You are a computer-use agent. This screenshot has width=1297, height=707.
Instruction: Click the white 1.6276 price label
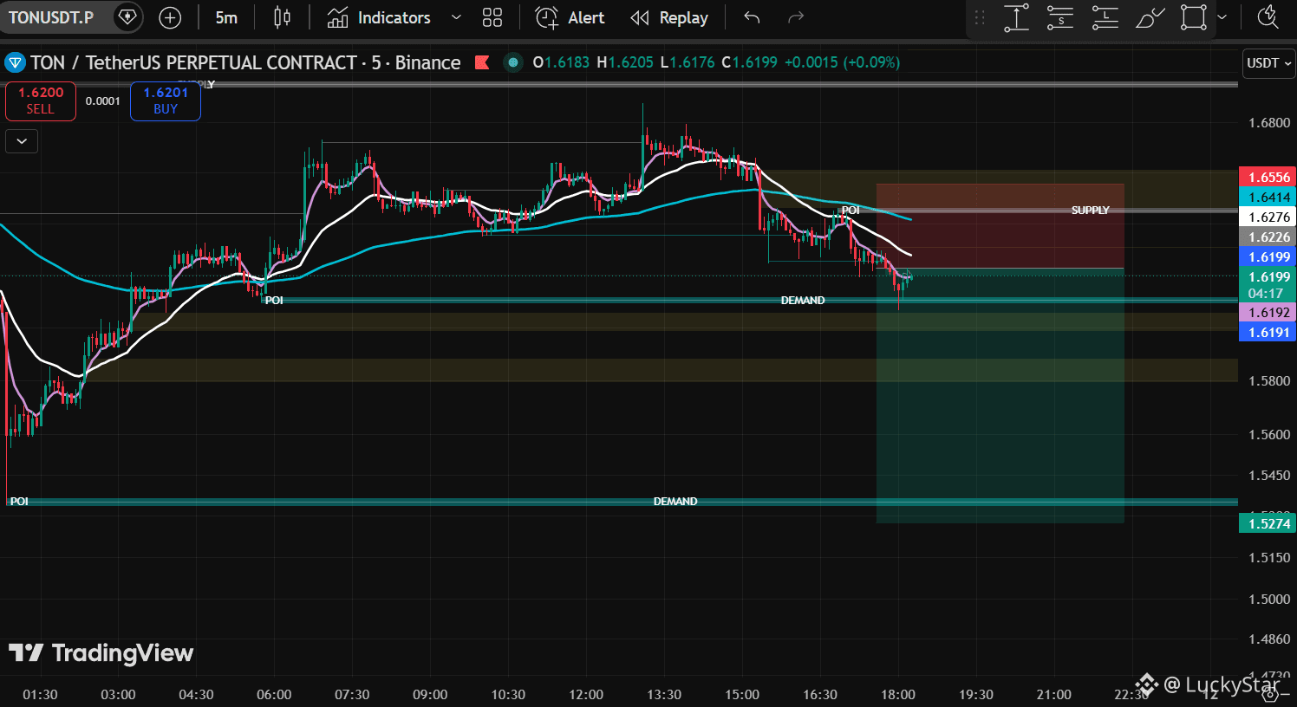pos(1268,217)
